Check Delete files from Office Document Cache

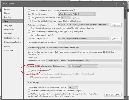click(x=29, y=91)
